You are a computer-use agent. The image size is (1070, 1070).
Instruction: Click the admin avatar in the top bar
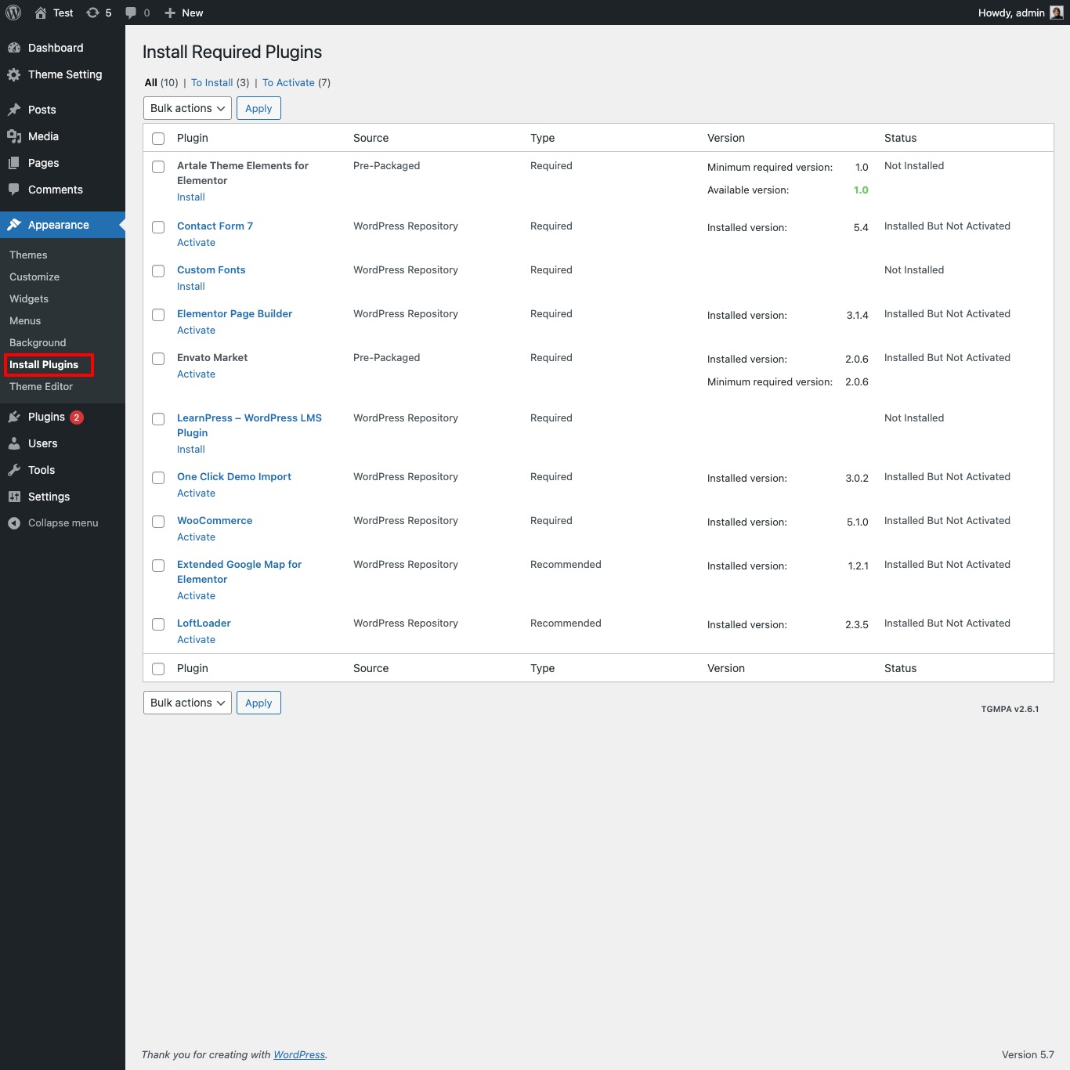(1054, 13)
